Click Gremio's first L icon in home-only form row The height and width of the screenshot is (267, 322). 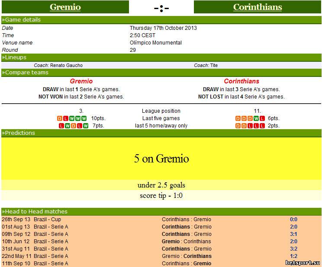[61, 126]
